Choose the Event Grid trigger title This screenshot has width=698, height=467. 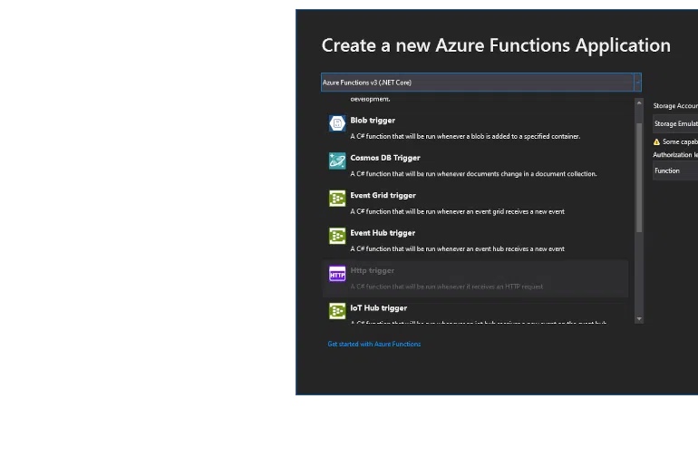pyautogui.click(x=383, y=196)
